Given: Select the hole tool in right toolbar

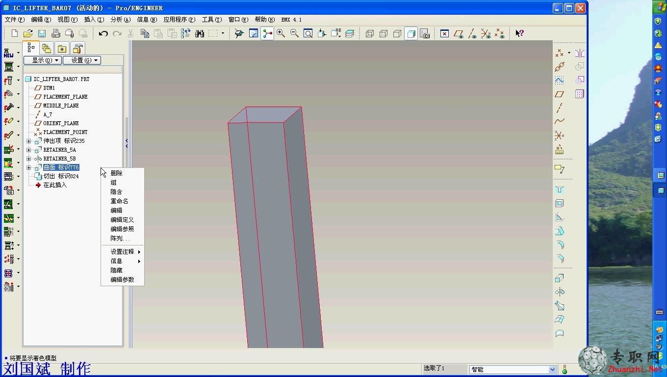Looking at the screenshot, I should [x=560, y=189].
